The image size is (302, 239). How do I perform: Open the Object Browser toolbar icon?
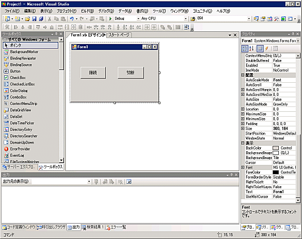pos(270,19)
